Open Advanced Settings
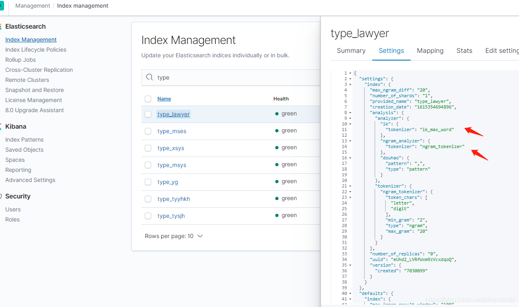This screenshot has height=307, width=519. tap(30, 180)
